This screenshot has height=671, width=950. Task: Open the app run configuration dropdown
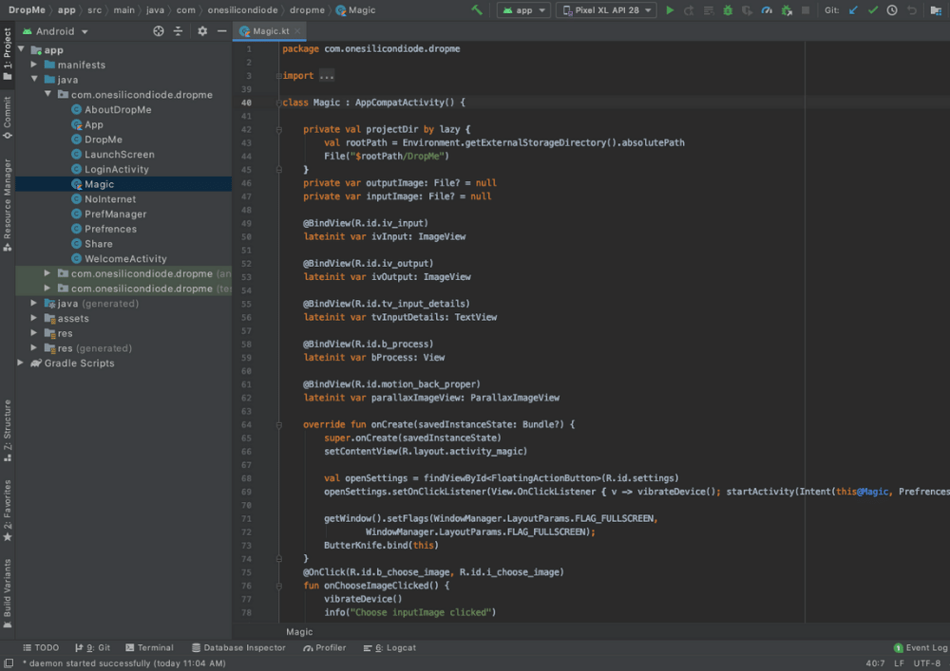point(523,10)
